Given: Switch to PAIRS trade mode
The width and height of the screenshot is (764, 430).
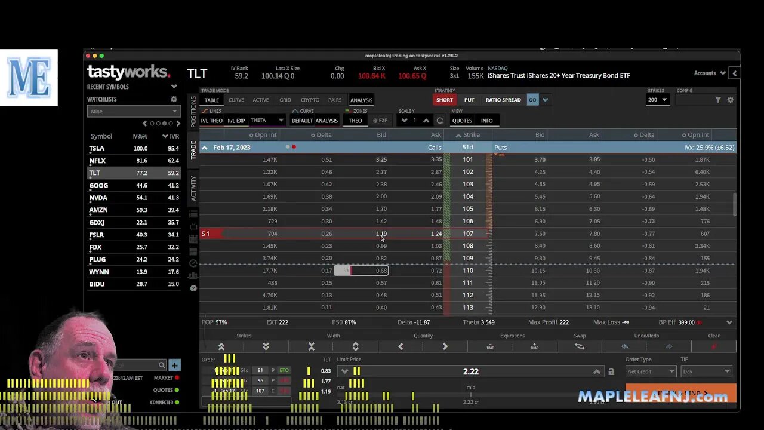Looking at the screenshot, I should (335, 100).
